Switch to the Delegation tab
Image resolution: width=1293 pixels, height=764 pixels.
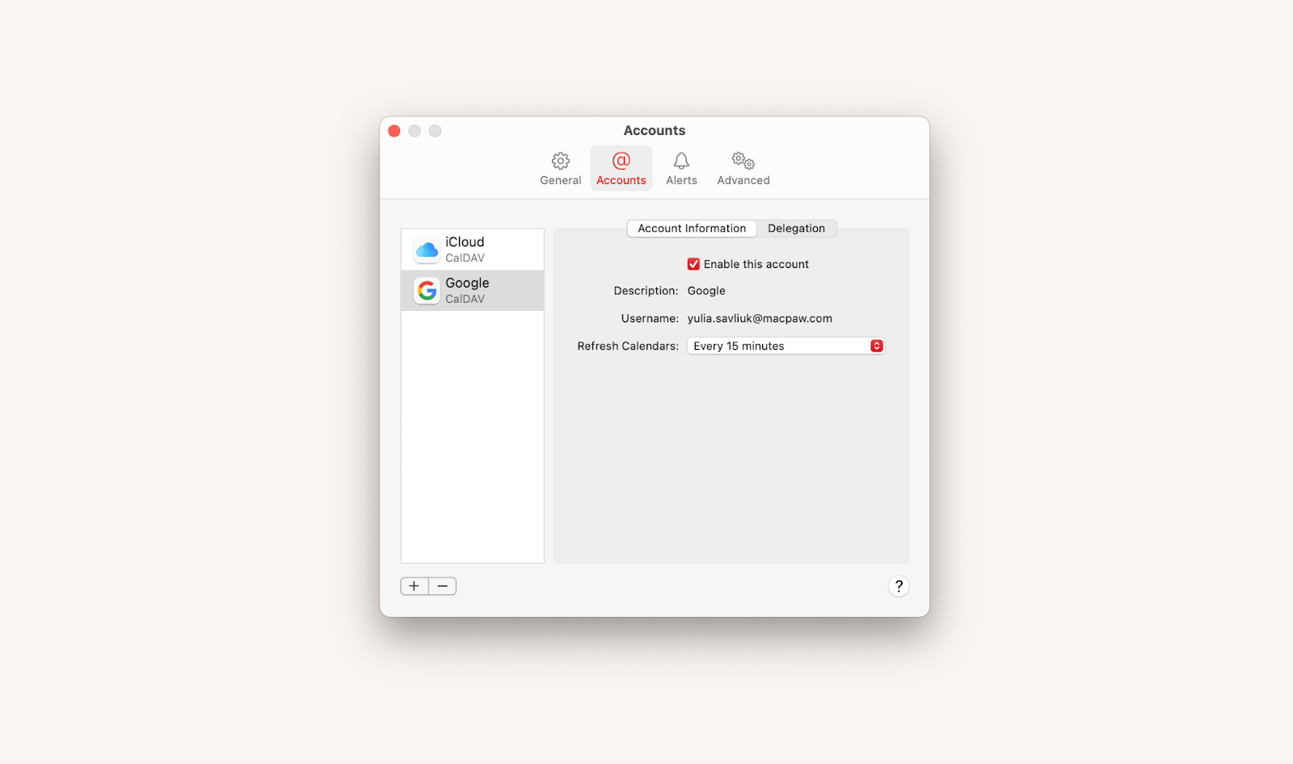point(796,229)
